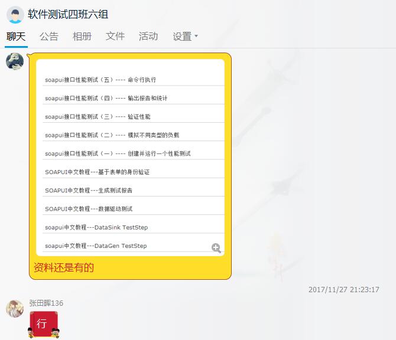Click the message text 资料还是有的
Screen dimensions: 396x340
pos(64,267)
